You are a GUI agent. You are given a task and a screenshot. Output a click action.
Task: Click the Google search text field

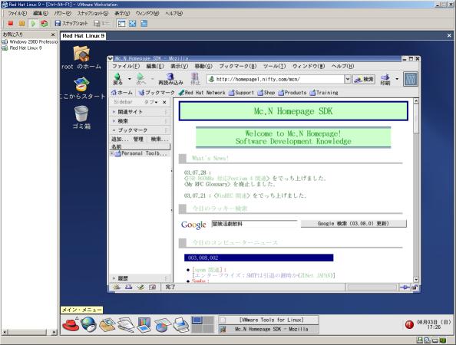pos(254,224)
